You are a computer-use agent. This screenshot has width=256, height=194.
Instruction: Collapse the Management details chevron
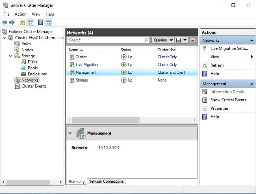pos(70,133)
